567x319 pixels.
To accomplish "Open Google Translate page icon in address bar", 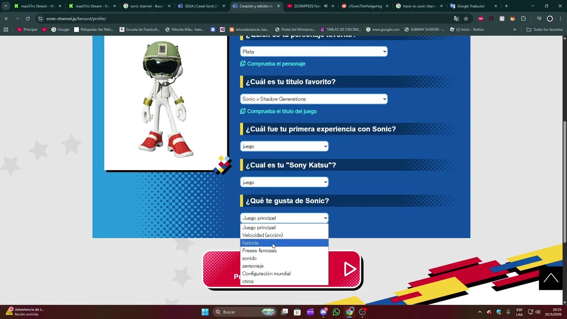I will 456,19.
